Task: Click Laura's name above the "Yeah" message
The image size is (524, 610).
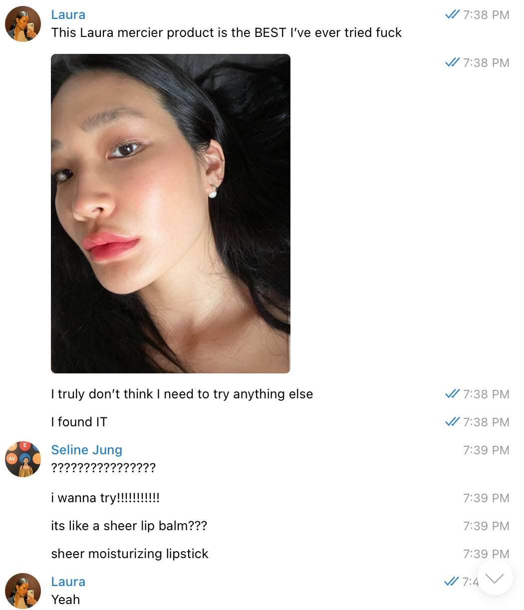Action: pos(68,582)
